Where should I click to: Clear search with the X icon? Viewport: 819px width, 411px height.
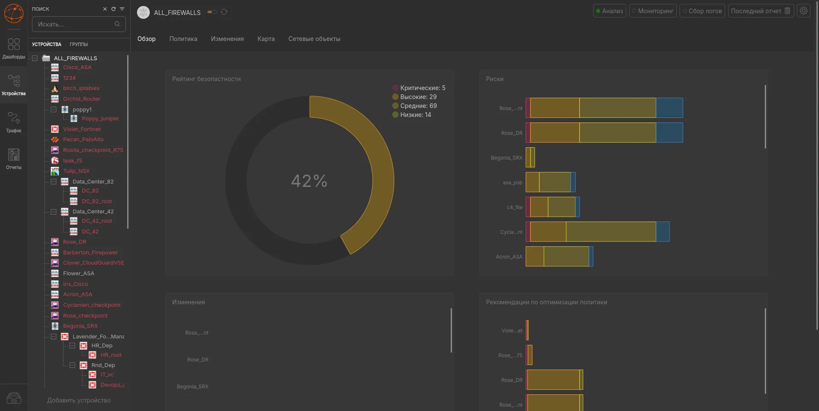pyautogui.click(x=105, y=9)
